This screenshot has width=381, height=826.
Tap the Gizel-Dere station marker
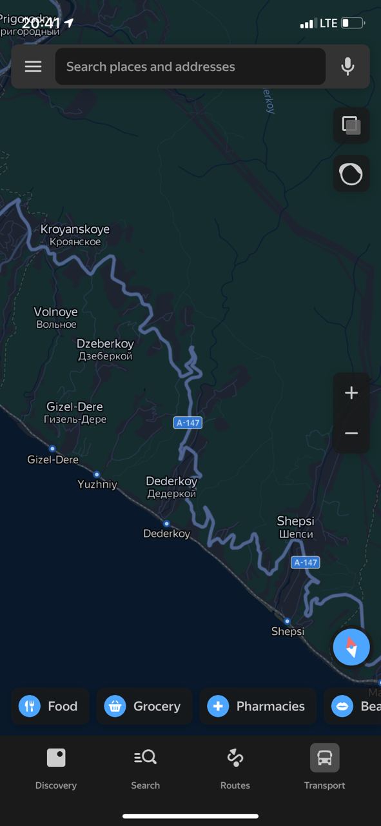52,448
